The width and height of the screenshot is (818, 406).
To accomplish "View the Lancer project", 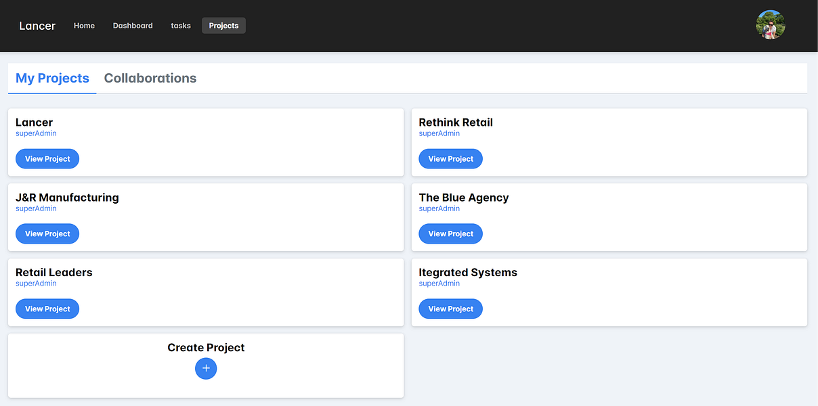I will click(47, 159).
